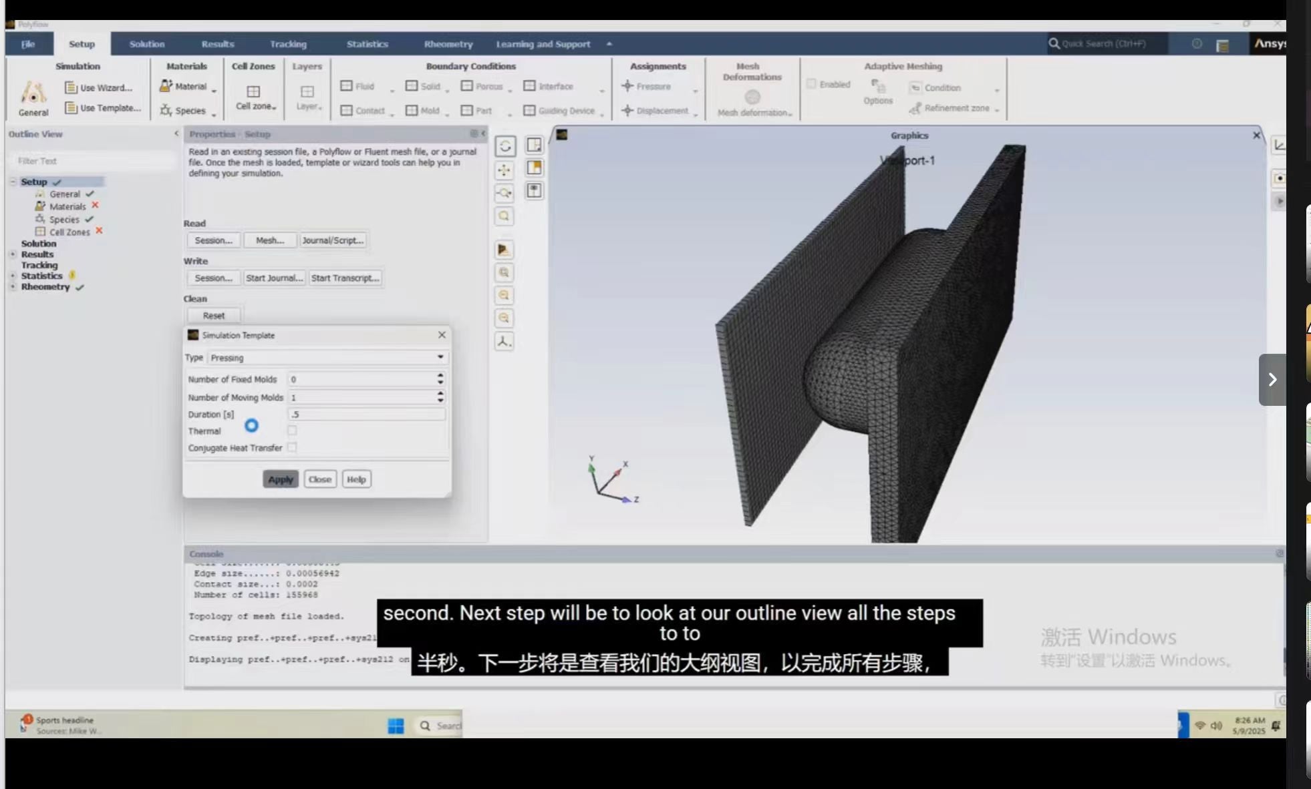Click the Windows Start button
This screenshot has height=789, width=1311.
pos(396,726)
